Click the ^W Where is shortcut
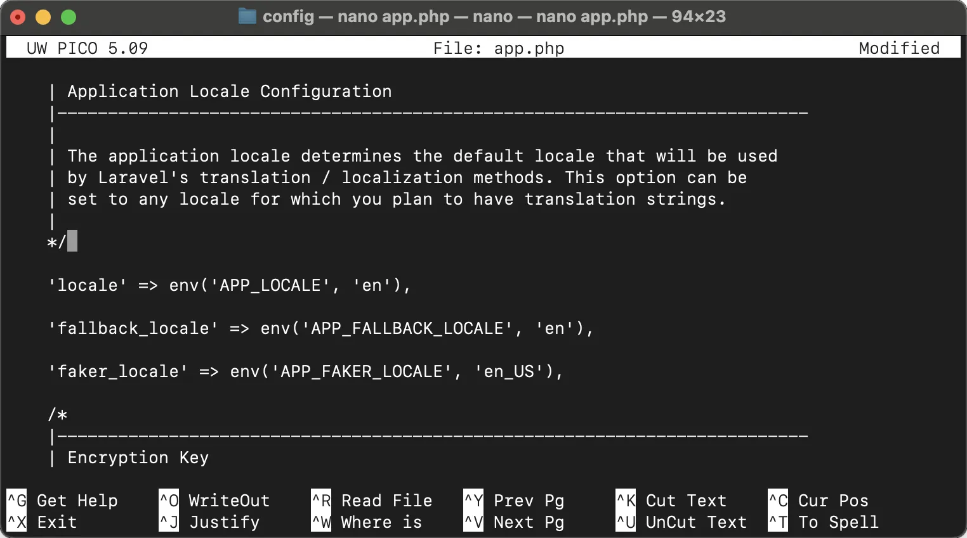Image resolution: width=967 pixels, height=538 pixels. 367,522
